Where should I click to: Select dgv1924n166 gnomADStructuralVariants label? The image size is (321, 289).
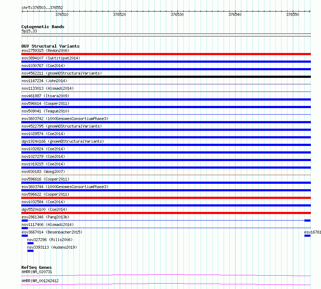pyautogui.click(x=63, y=141)
